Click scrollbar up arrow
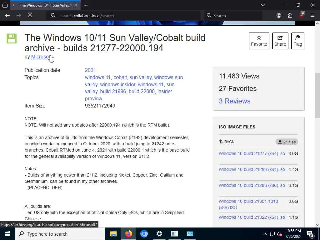 click(x=317, y=23)
